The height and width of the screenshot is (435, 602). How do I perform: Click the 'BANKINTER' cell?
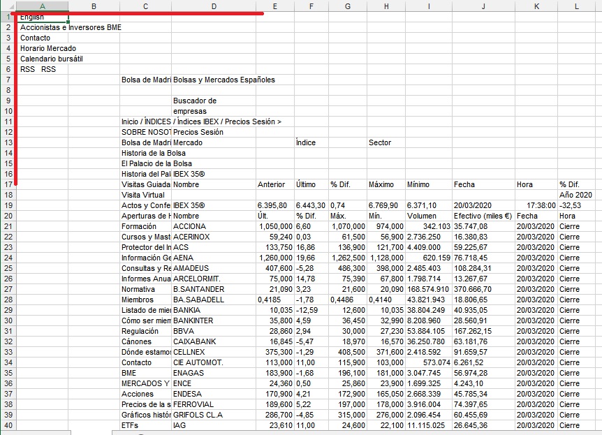[x=214, y=320]
